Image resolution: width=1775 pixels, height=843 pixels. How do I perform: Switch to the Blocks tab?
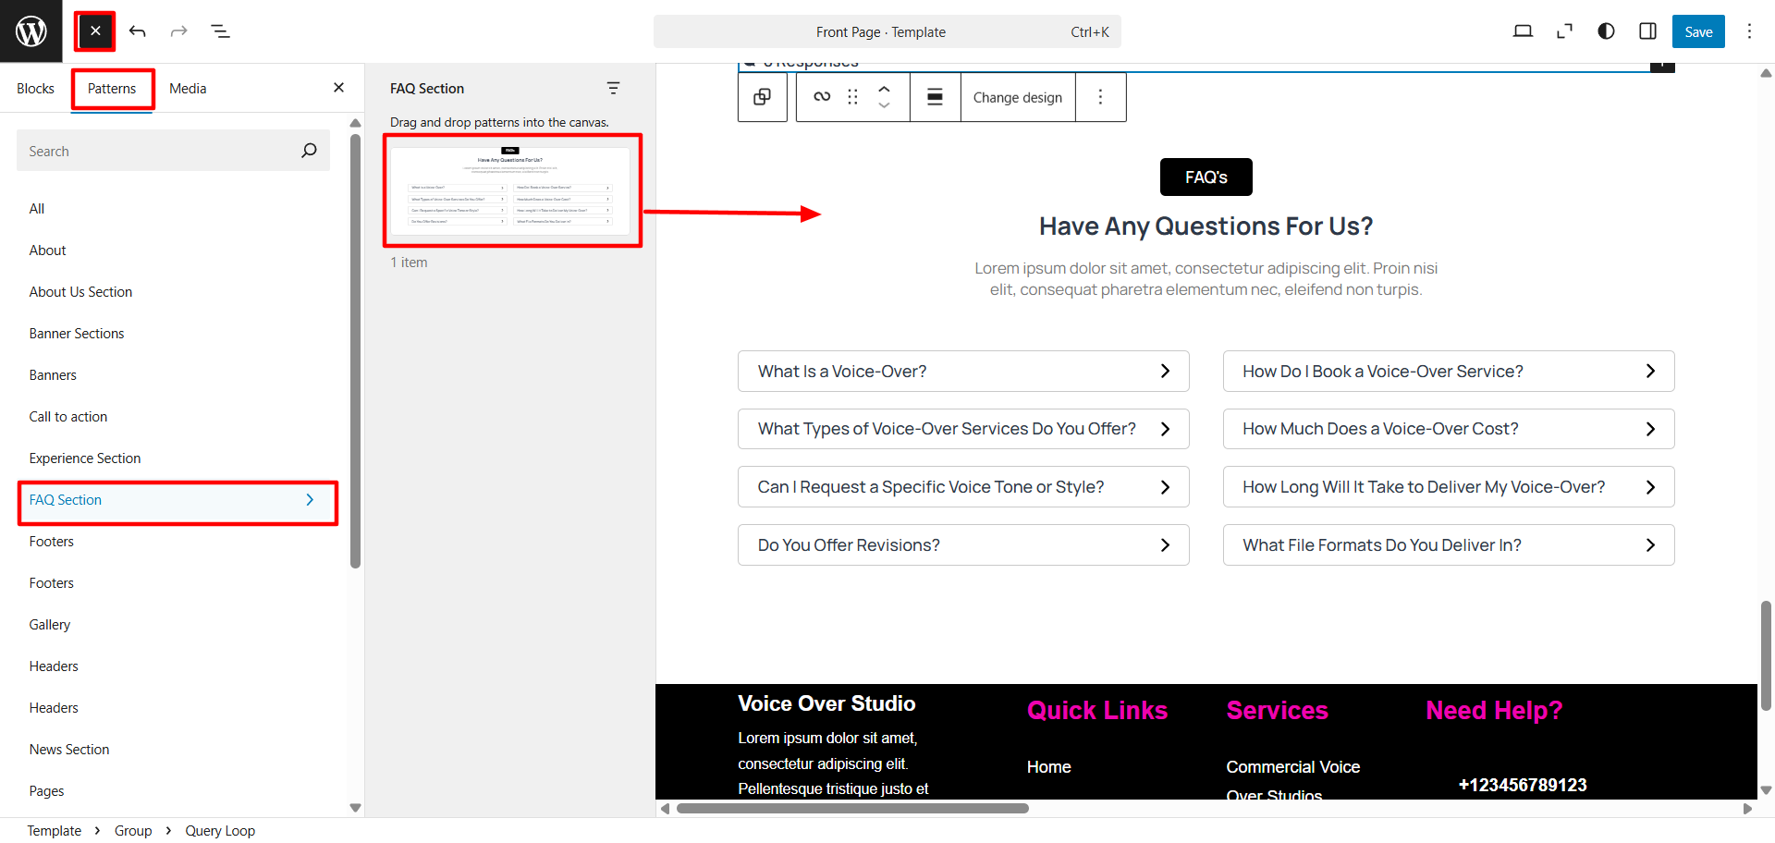(x=35, y=89)
